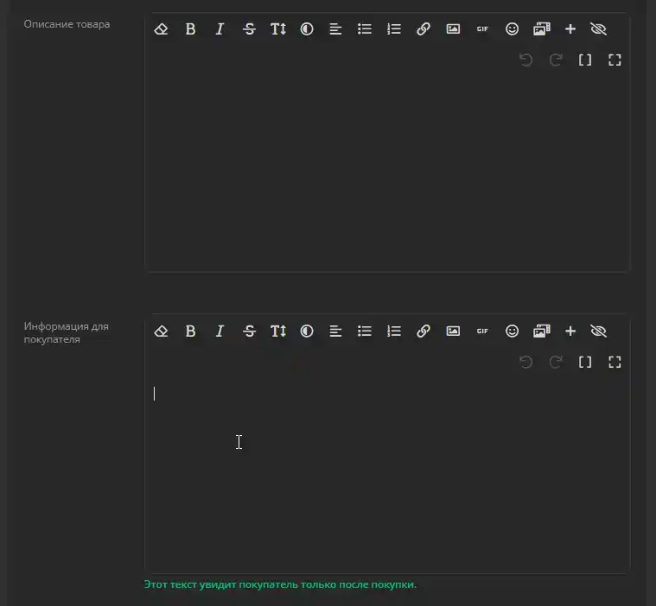This screenshot has height=606, width=656.
Task: Insert image in the product description editor
Action: [453, 29]
